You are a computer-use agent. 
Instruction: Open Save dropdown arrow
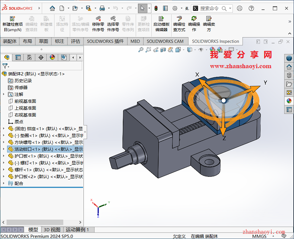click(95, 8)
